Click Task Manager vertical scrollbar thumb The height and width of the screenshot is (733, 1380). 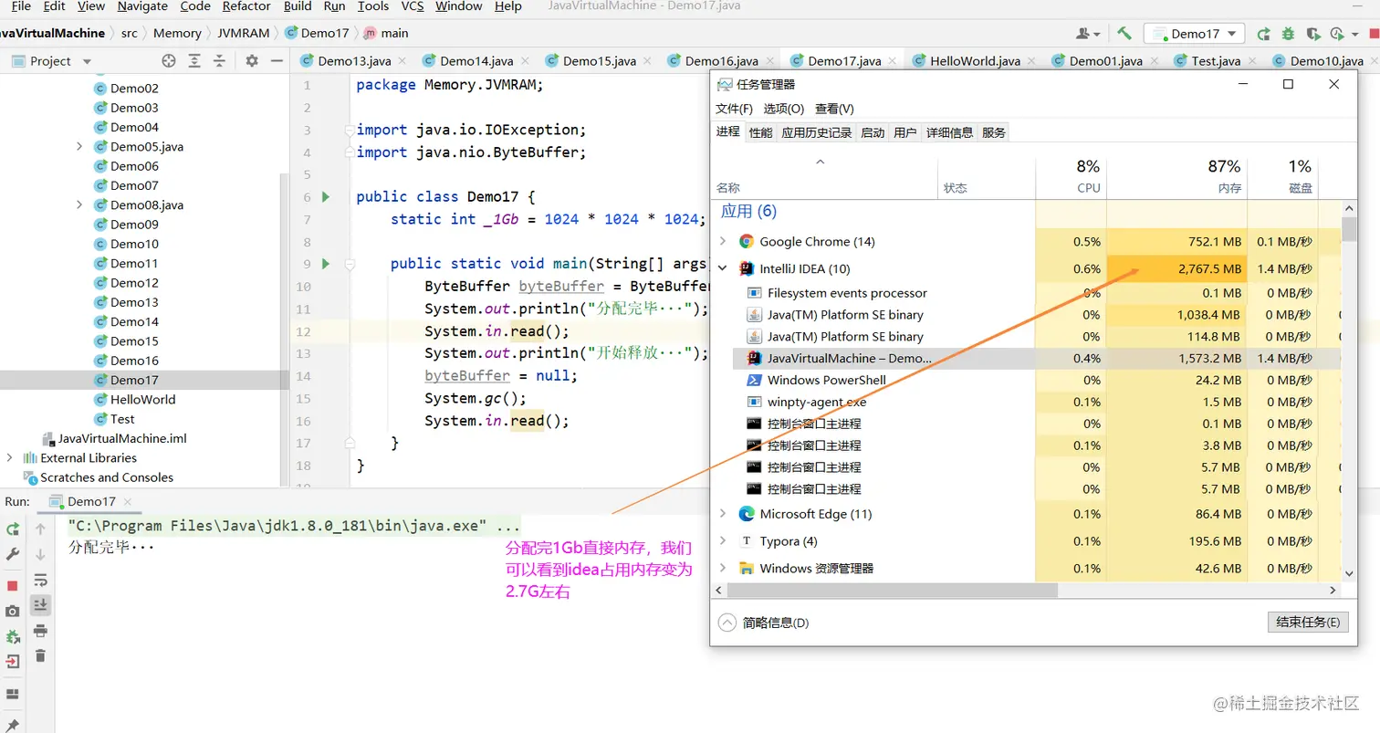1350,228
